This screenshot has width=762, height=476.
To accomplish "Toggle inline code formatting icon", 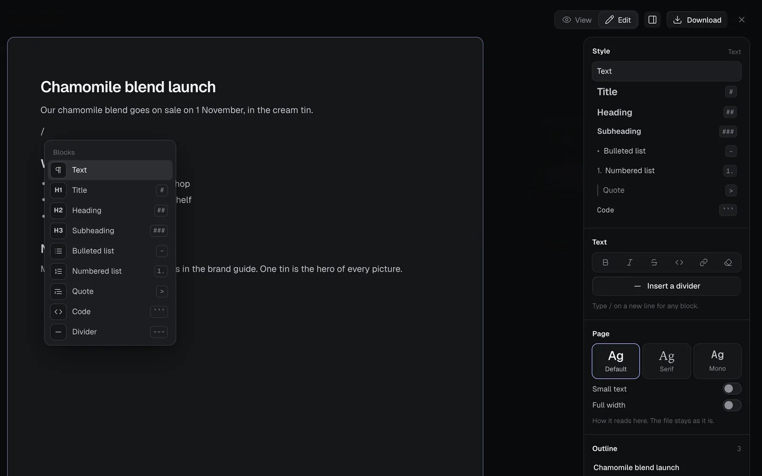I will [679, 262].
